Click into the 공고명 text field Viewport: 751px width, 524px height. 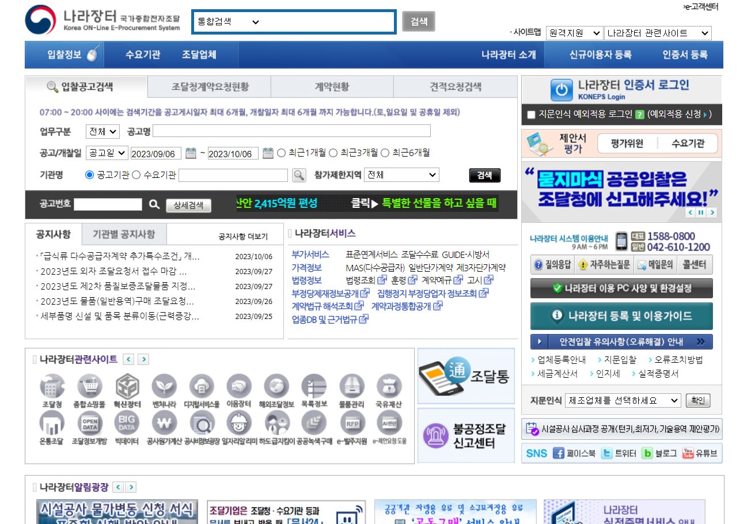[291, 131]
